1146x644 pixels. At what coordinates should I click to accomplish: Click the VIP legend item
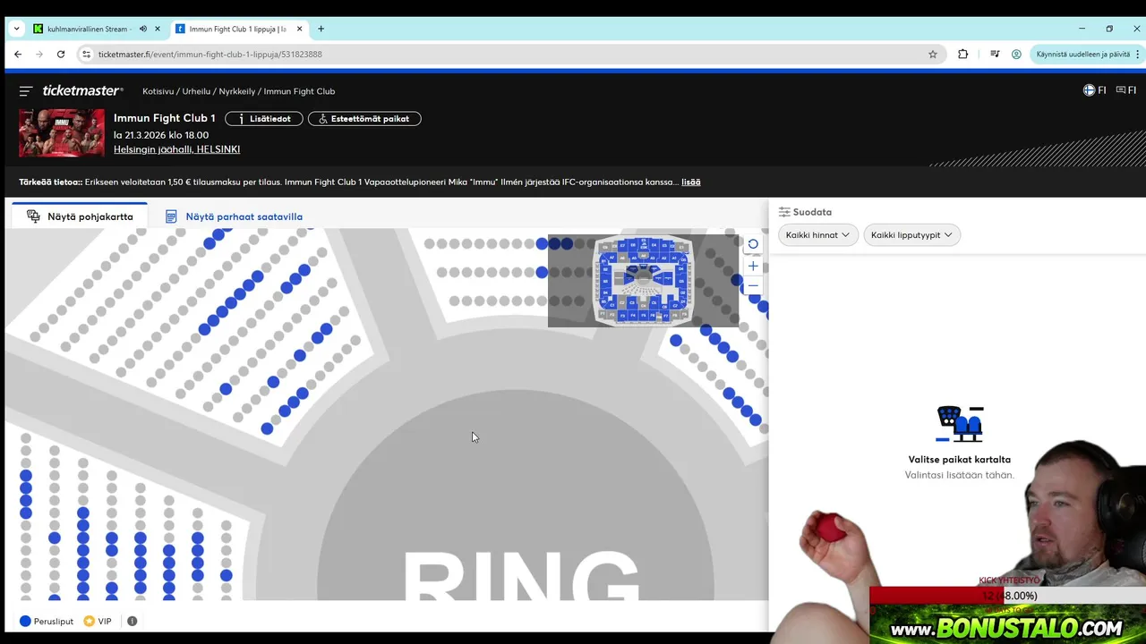[98, 621]
